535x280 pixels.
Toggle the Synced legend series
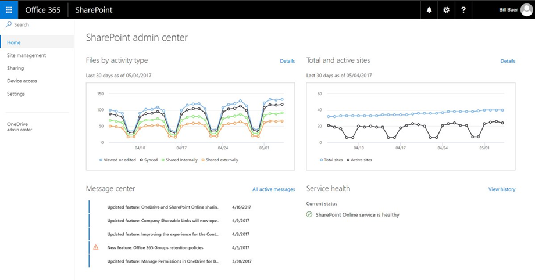(149, 160)
